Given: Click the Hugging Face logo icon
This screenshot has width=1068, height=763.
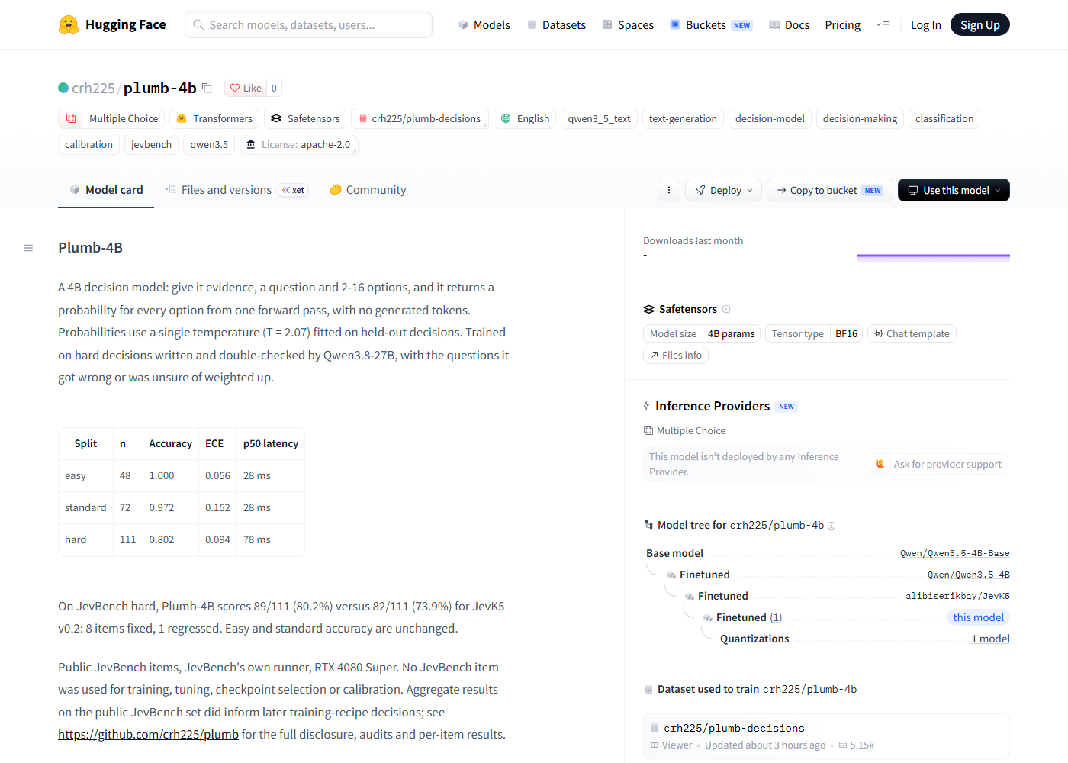Looking at the screenshot, I should [x=69, y=24].
